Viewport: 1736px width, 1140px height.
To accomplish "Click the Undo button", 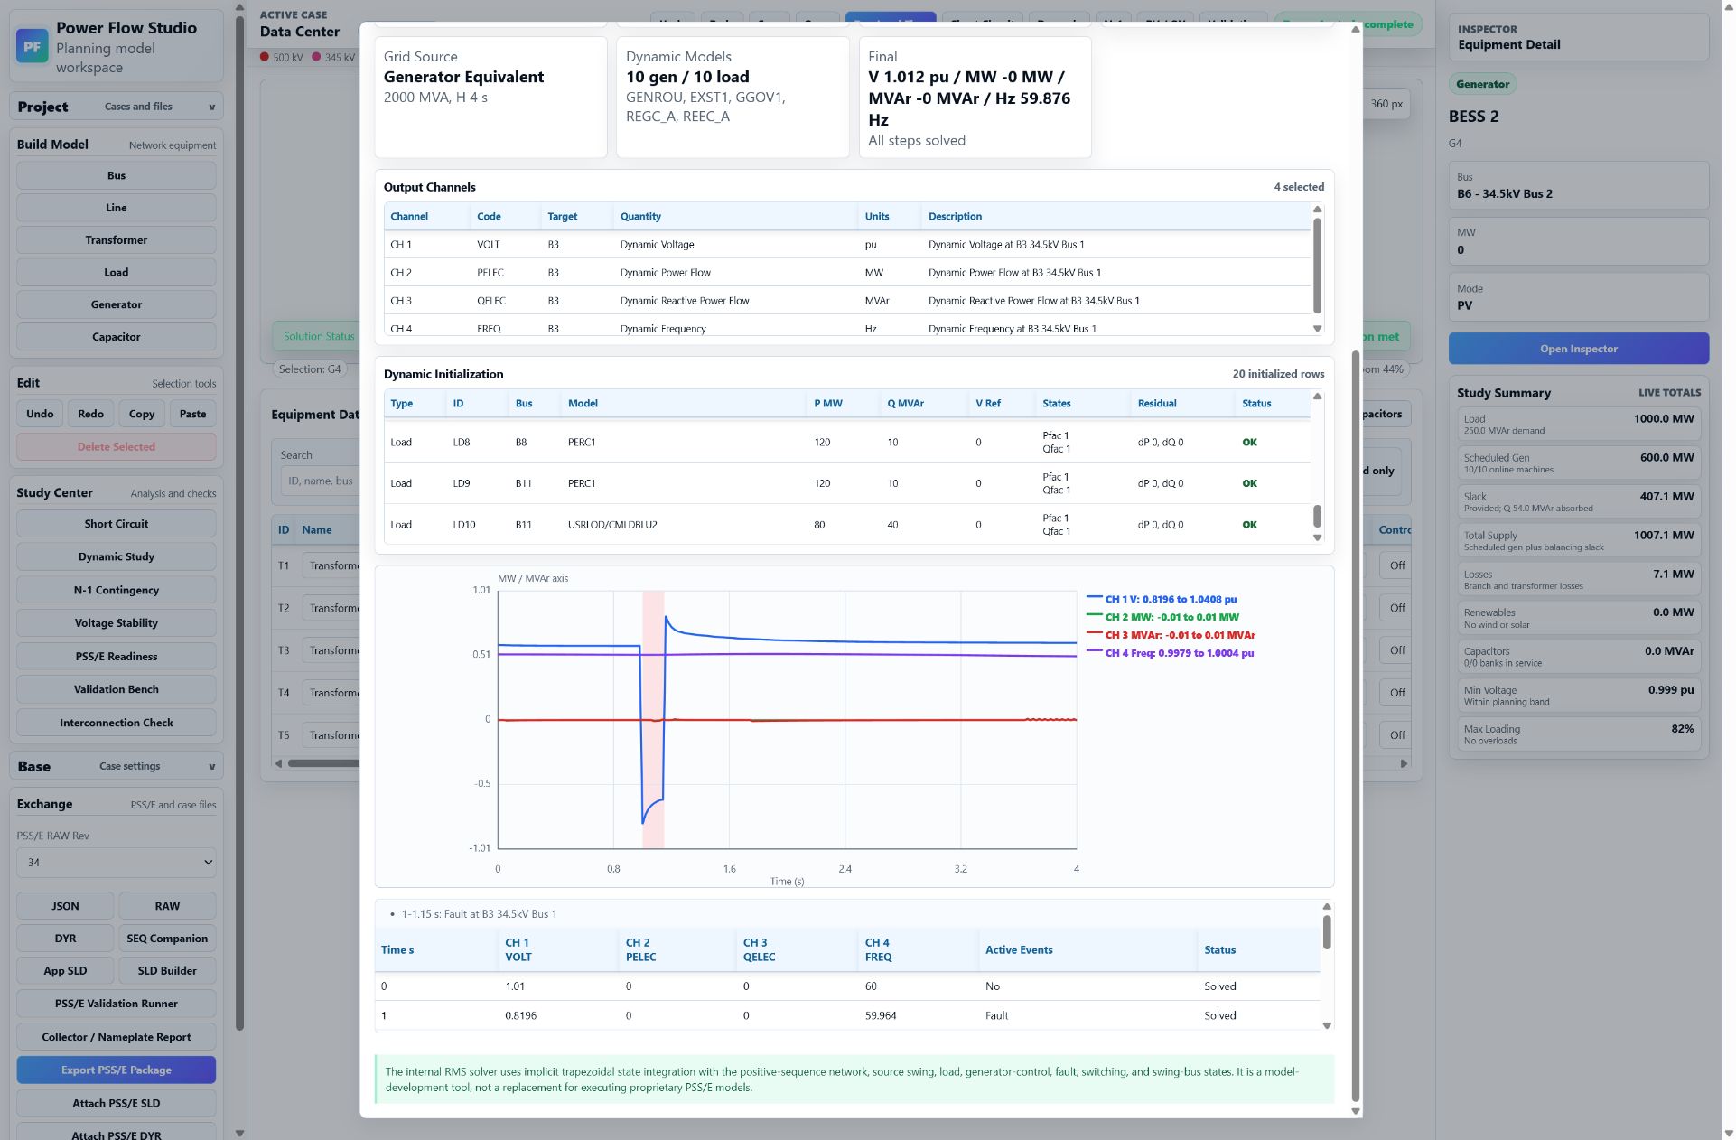I will point(40,414).
